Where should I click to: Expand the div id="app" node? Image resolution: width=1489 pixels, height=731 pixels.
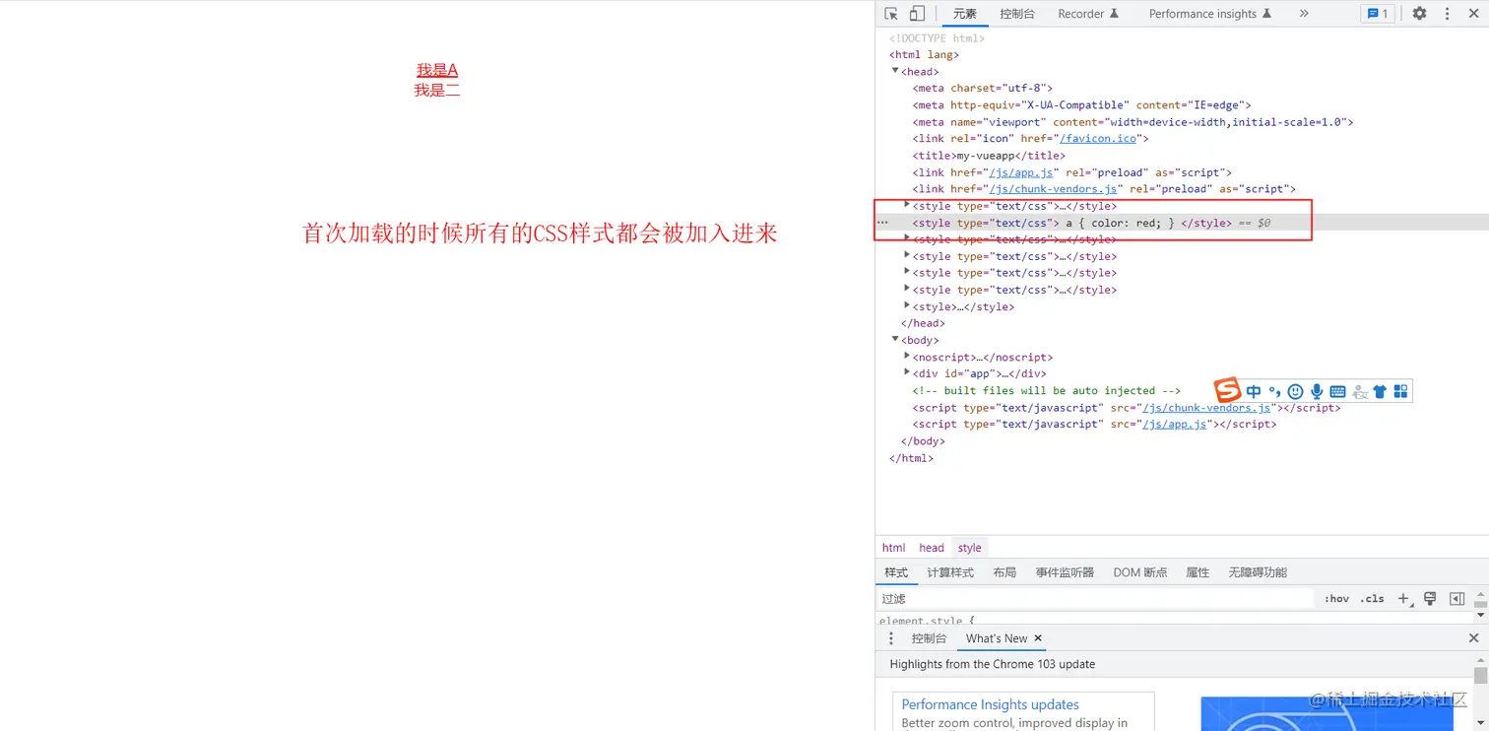907,372
